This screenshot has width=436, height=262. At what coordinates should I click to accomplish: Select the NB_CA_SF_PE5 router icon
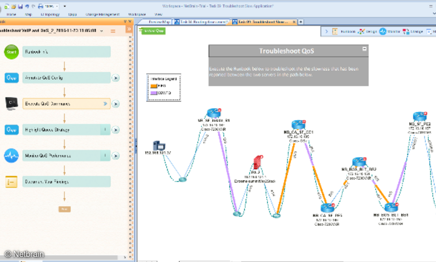point(327,209)
